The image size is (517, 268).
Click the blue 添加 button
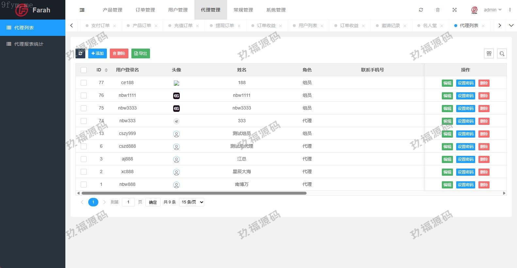pyautogui.click(x=97, y=53)
